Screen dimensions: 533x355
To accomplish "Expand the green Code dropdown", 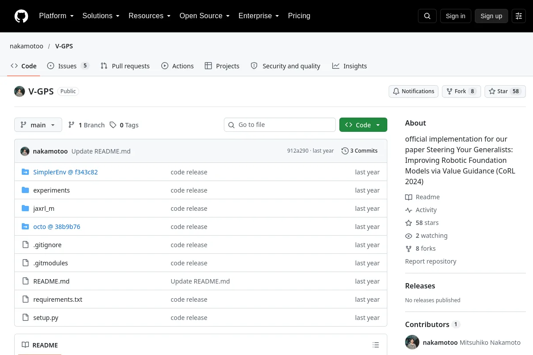I will (363, 125).
